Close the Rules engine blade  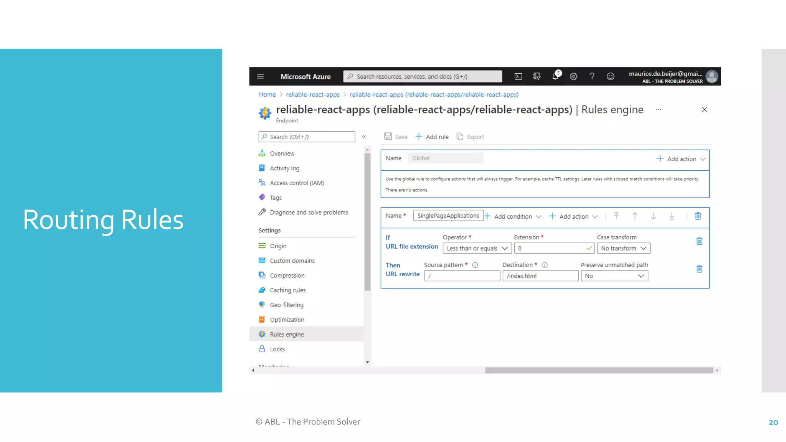tap(704, 110)
